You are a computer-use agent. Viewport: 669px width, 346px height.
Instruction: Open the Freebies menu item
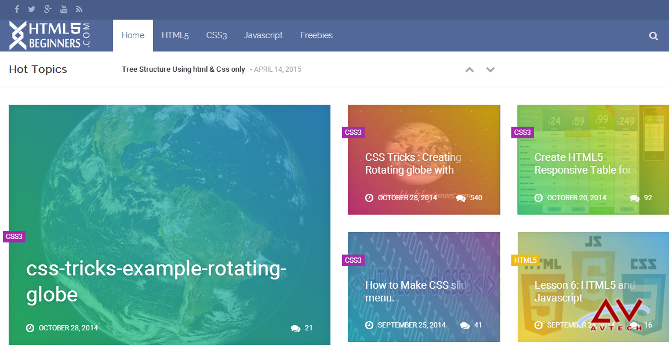point(316,35)
